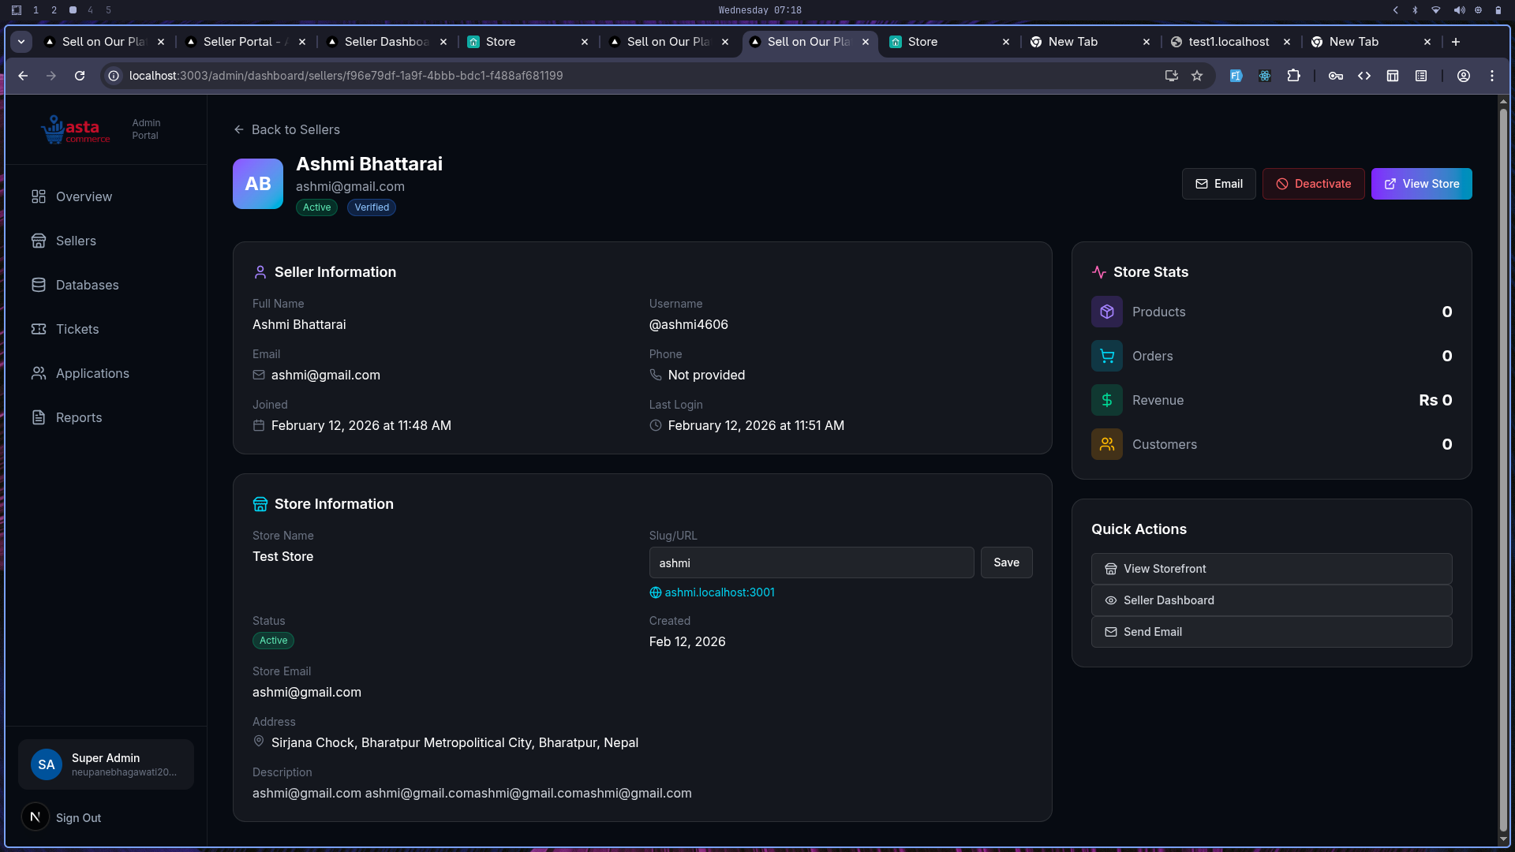
Task: Open the browser menu with three dots
Action: pyautogui.click(x=1493, y=76)
